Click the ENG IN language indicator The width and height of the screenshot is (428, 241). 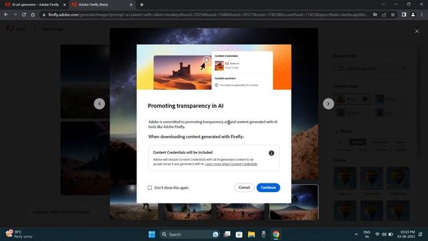pyautogui.click(x=366, y=234)
